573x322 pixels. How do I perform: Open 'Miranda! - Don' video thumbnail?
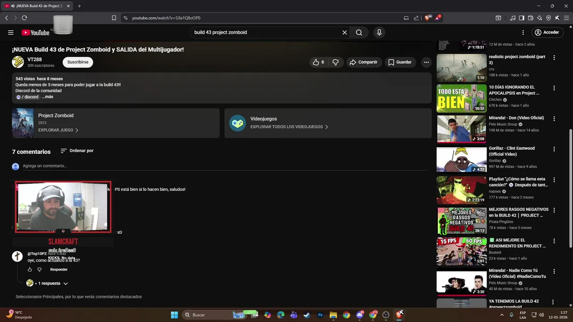[462, 129]
